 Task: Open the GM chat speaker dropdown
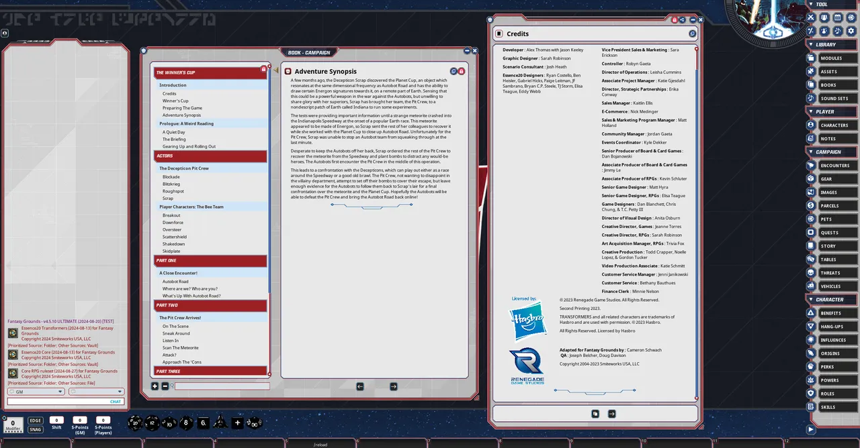[36, 392]
